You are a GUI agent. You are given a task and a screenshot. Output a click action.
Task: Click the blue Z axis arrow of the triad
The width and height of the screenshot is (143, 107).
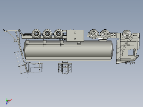7,103
